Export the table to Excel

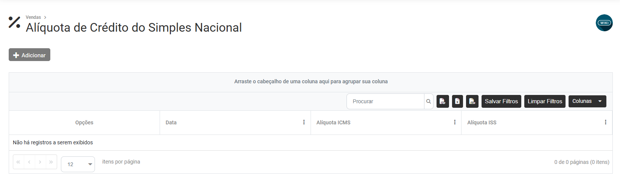pyautogui.click(x=457, y=101)
